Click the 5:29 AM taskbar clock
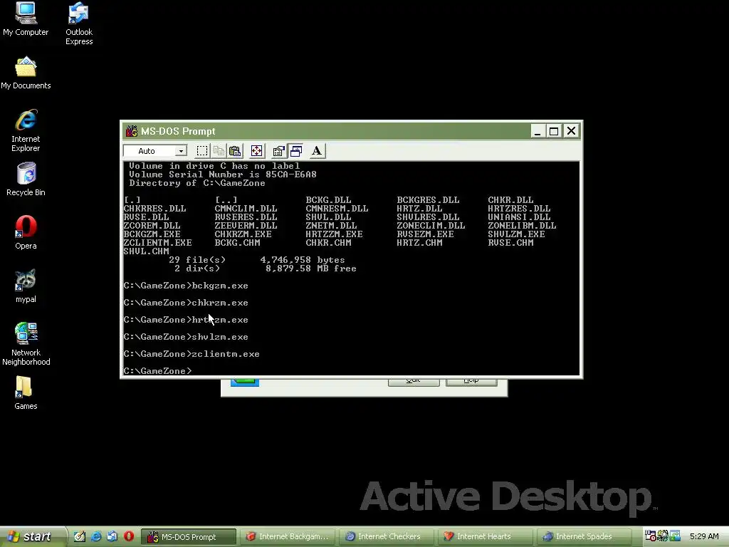The height and width of the screenshot is (547, 729). 704,536
